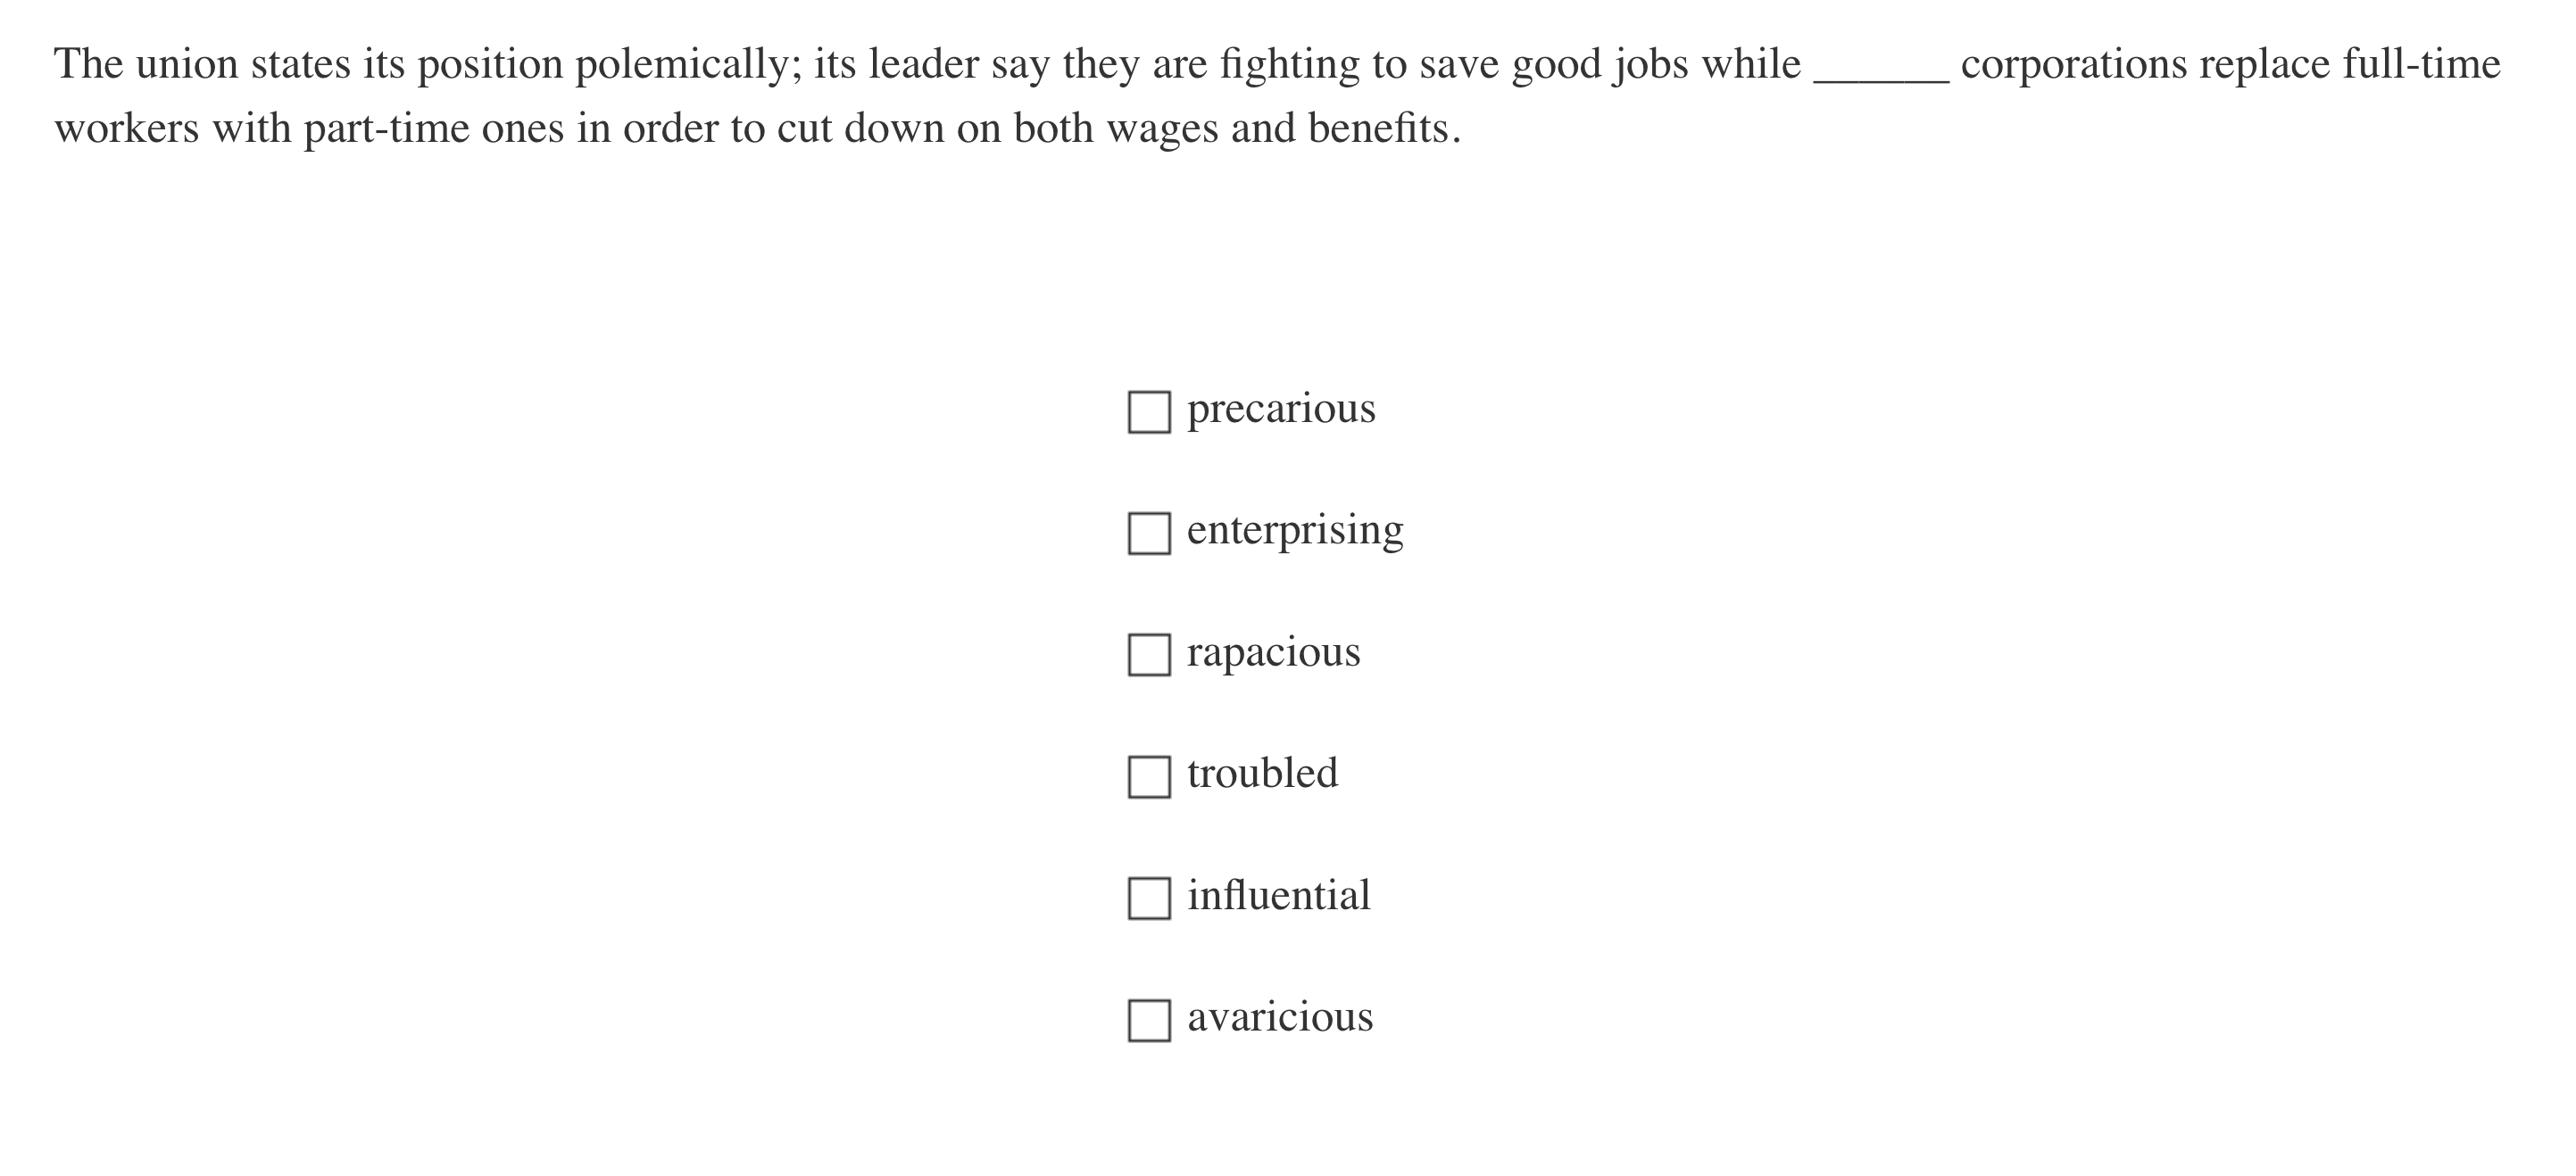Pick the 'influential' option text

pyautogui.click(x=1278, y=896)
